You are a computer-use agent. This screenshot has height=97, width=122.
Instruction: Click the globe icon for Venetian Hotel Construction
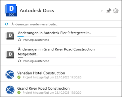(x=10, y=75)
